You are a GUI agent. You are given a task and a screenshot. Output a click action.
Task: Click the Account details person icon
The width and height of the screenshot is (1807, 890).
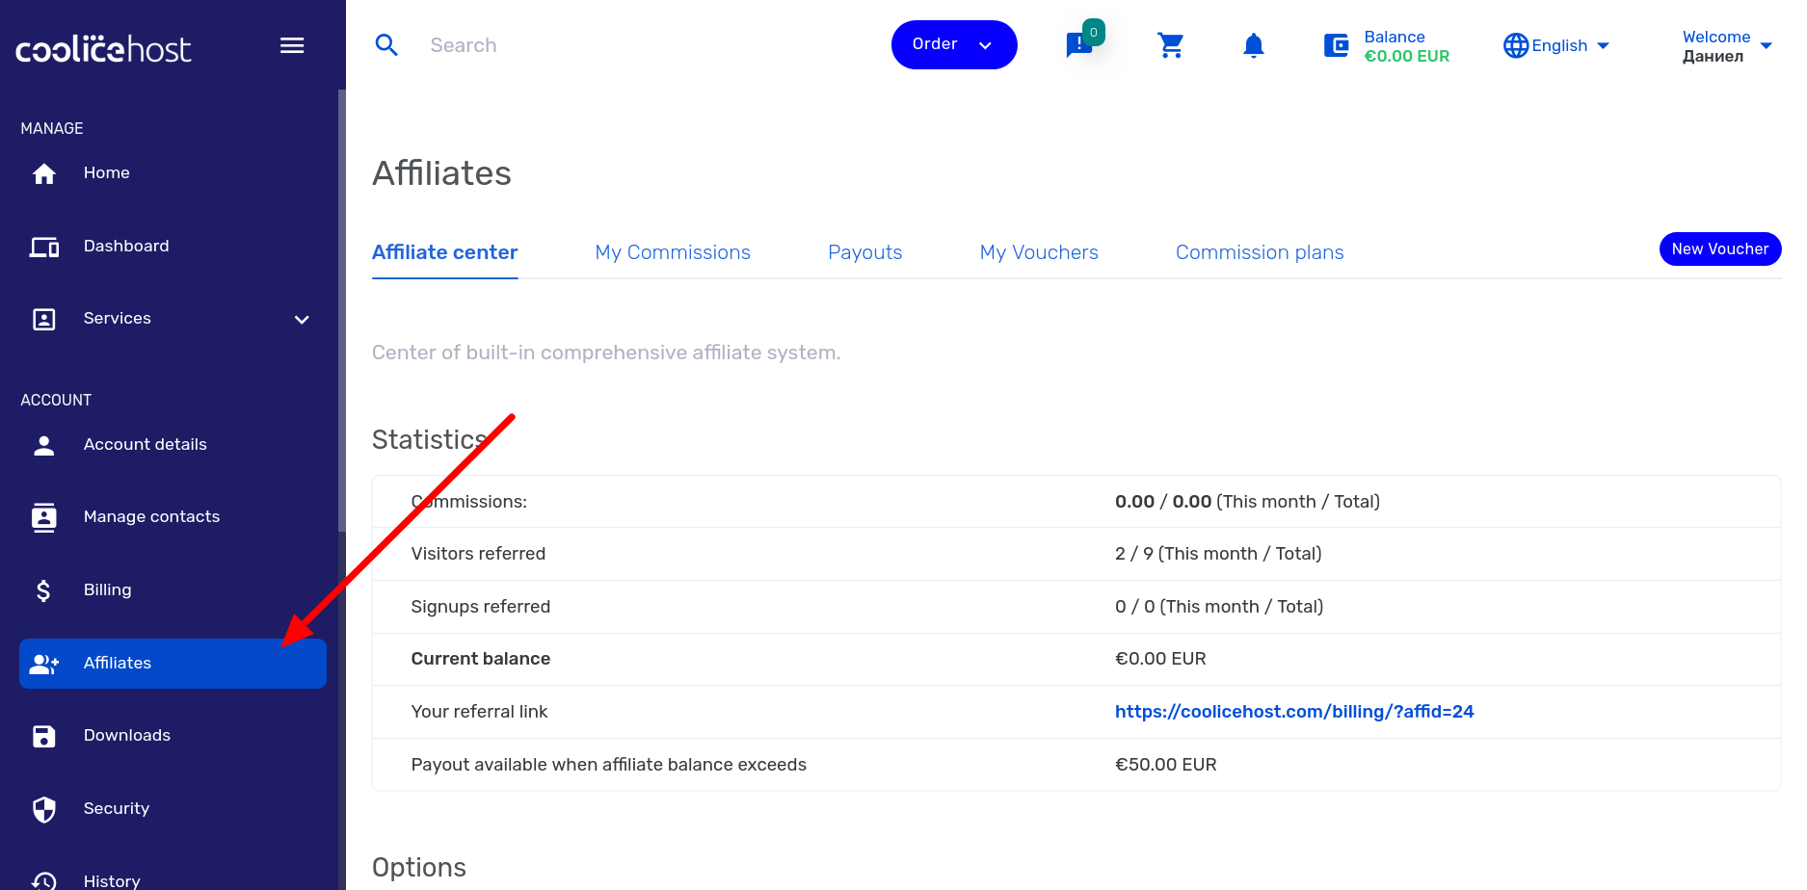click(x=44, y=445)
